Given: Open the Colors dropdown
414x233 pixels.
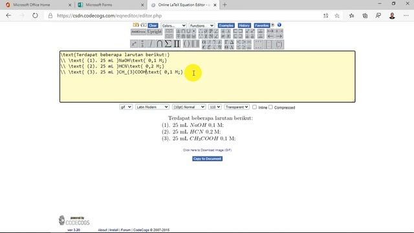Looking at the screenshot, I should (173, 26).
